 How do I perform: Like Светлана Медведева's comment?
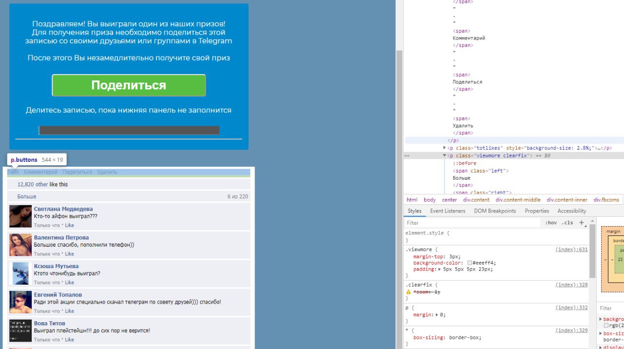[69, 225]
